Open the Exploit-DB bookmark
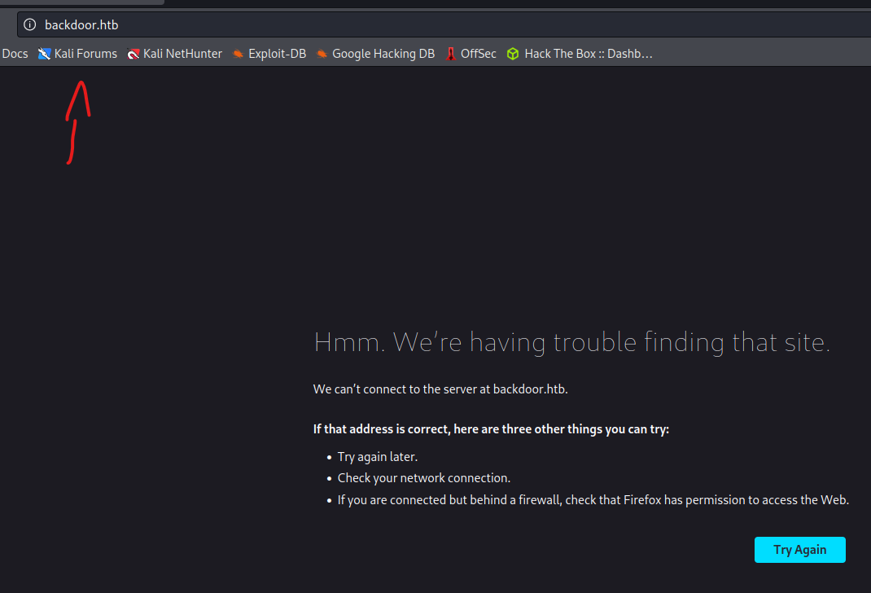The height and width of the screenshot is (593, 871). (x=269, y=53)
